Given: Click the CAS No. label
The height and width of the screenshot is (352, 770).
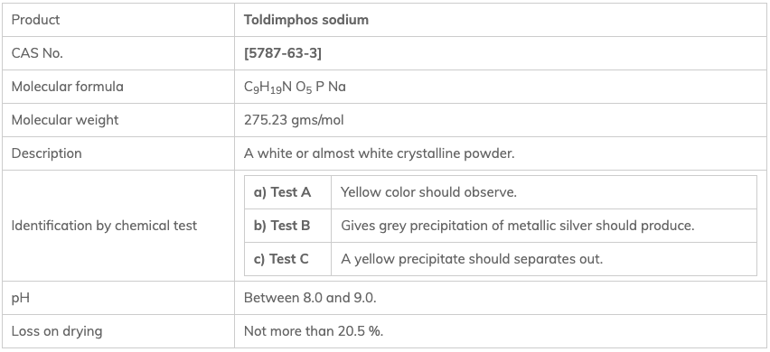Looking at the screenshot, I should [37, 53].
